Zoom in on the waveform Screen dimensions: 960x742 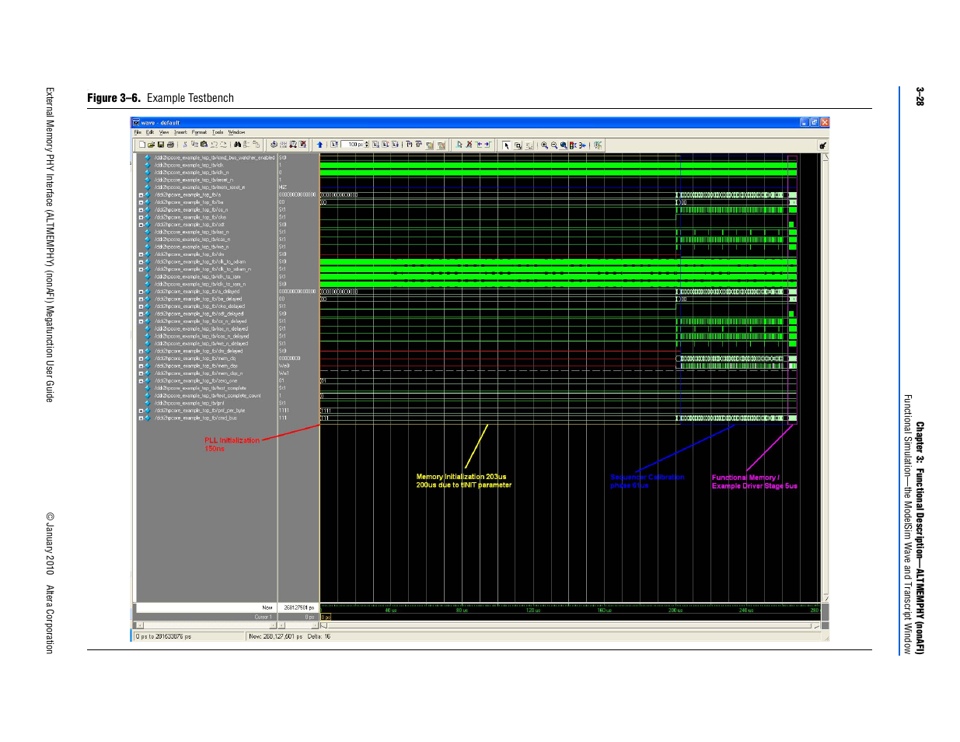tap(545, 145)
